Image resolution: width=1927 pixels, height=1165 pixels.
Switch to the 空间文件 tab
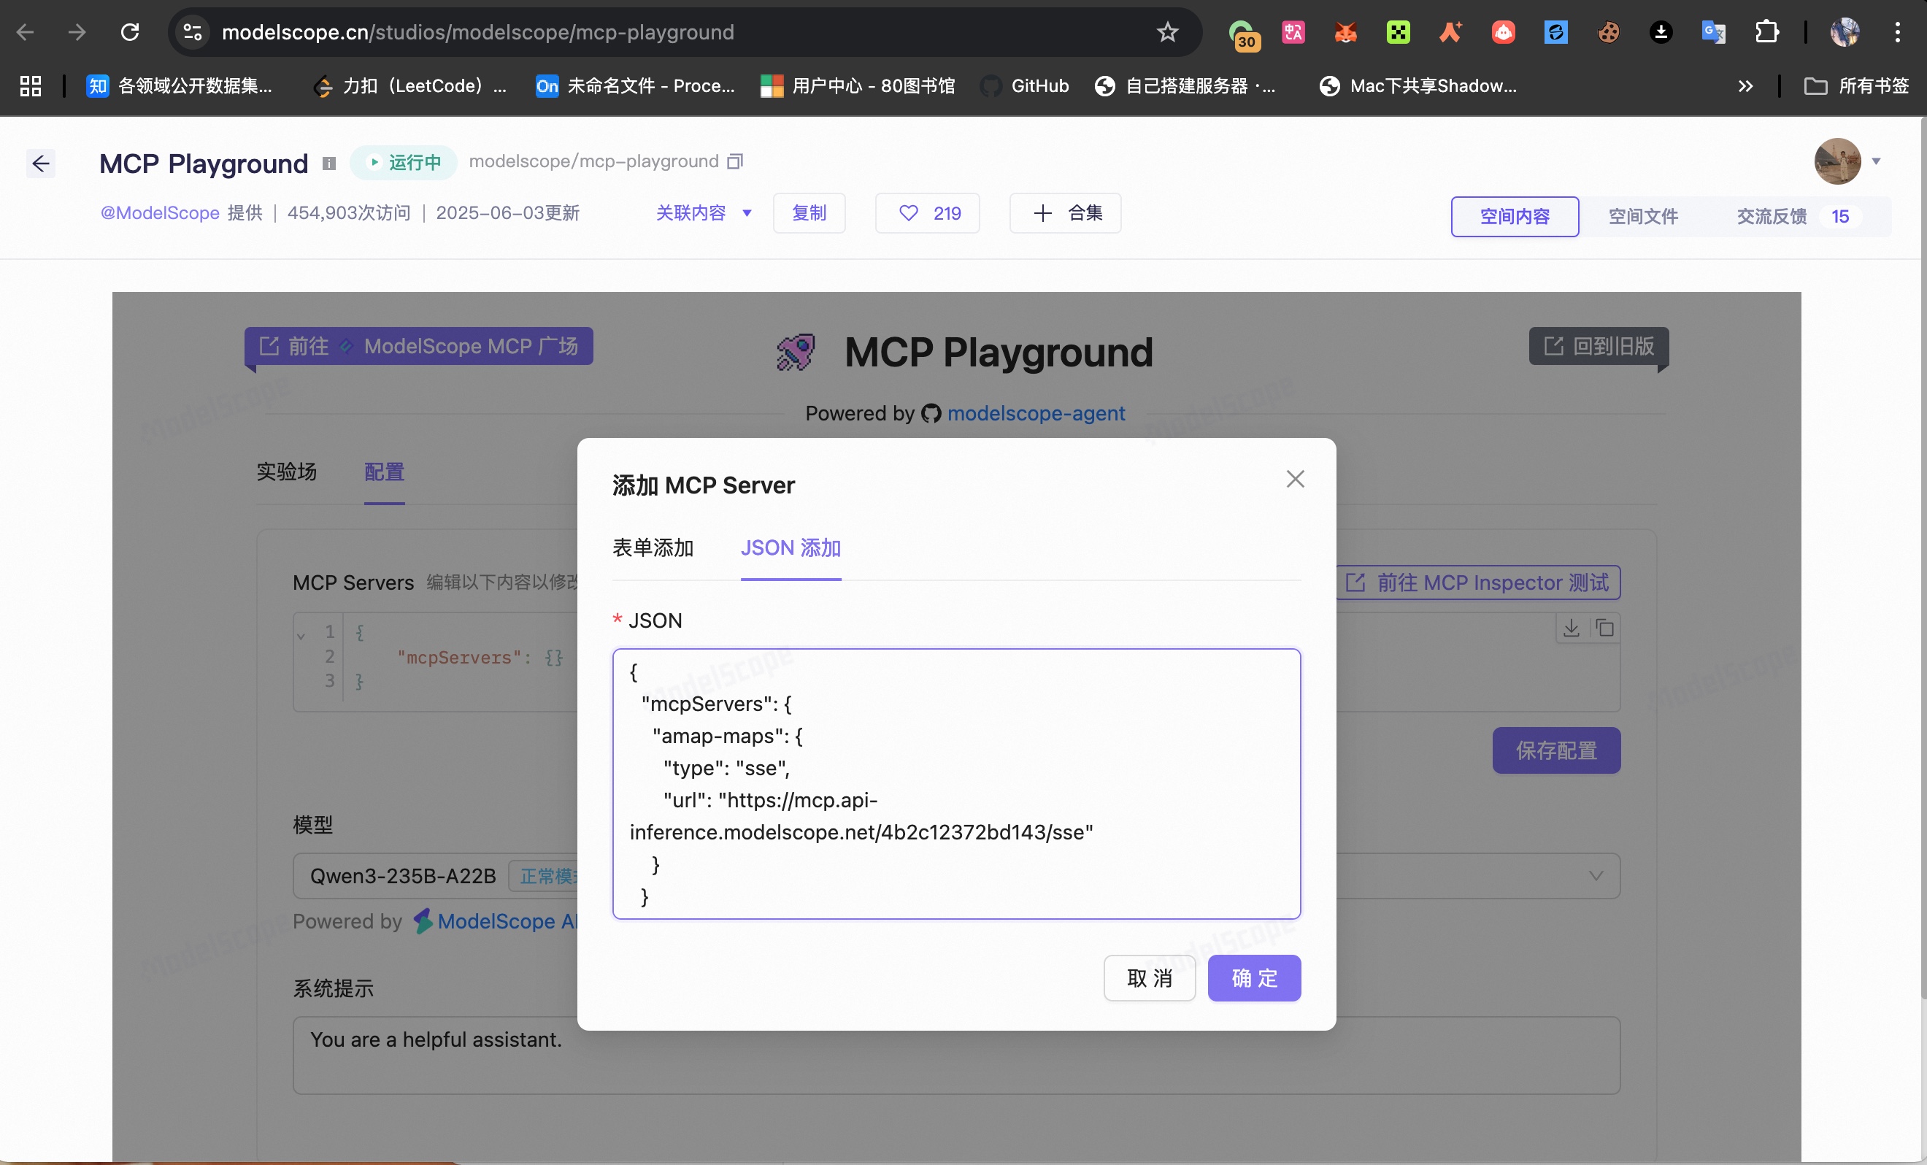[1643, 217]
